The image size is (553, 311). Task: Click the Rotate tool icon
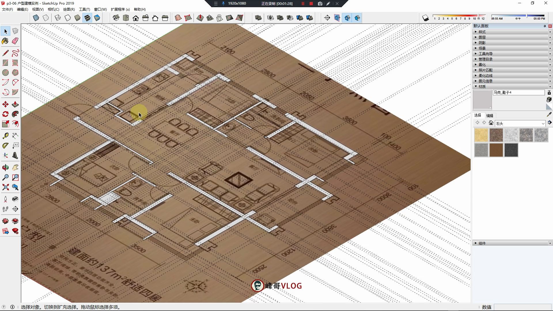click(5, 114)
